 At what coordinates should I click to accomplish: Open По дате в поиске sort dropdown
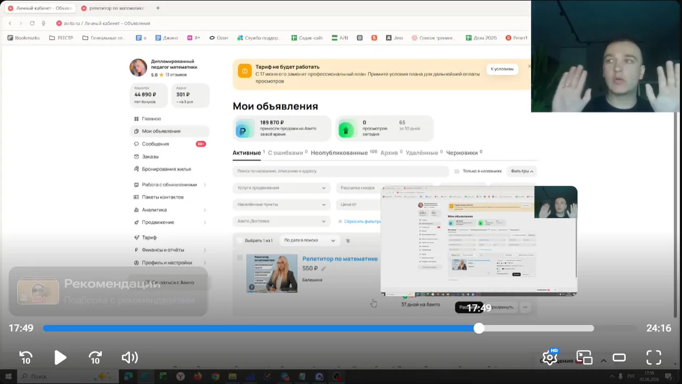pos(309,240)
